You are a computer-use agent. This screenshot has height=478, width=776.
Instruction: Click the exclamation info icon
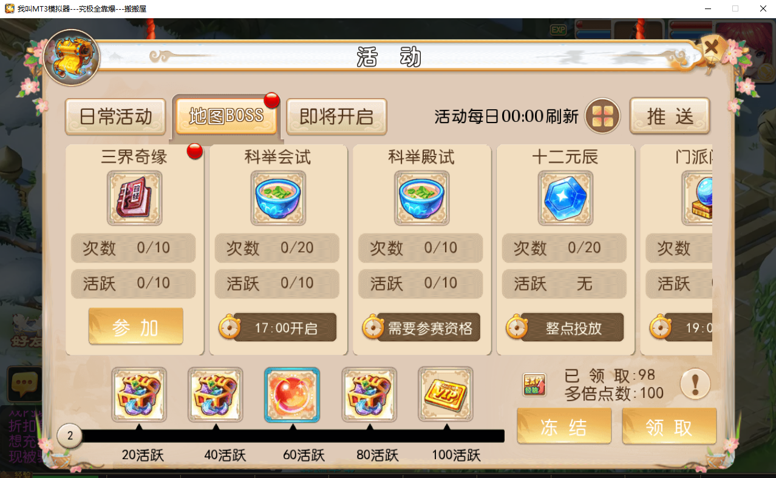click(x=695, y=384)
